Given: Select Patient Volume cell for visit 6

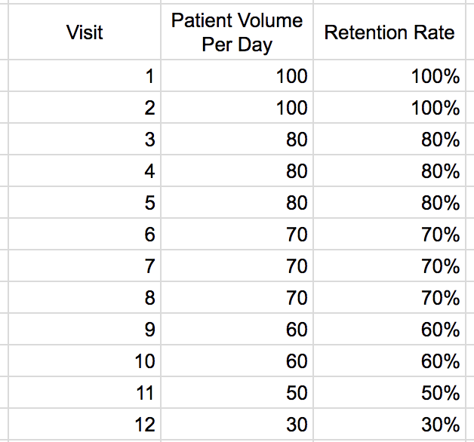Looking at the screenshot, I should coord(237,235).
